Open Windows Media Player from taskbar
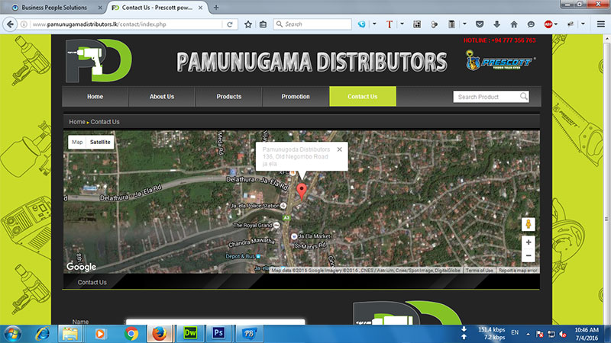Viewport: 611px width, 343px height. click(x=101, y=334)
